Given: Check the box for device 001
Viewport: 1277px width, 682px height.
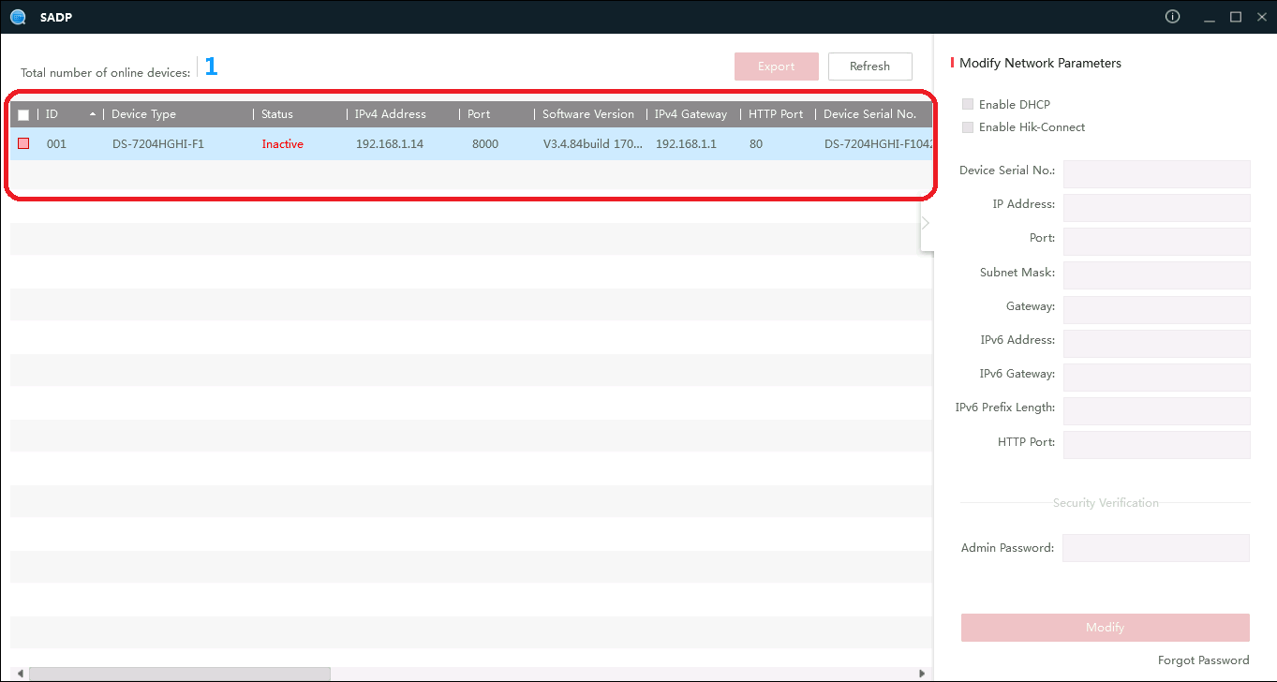Looking at the screenshot, I should 23,144.
